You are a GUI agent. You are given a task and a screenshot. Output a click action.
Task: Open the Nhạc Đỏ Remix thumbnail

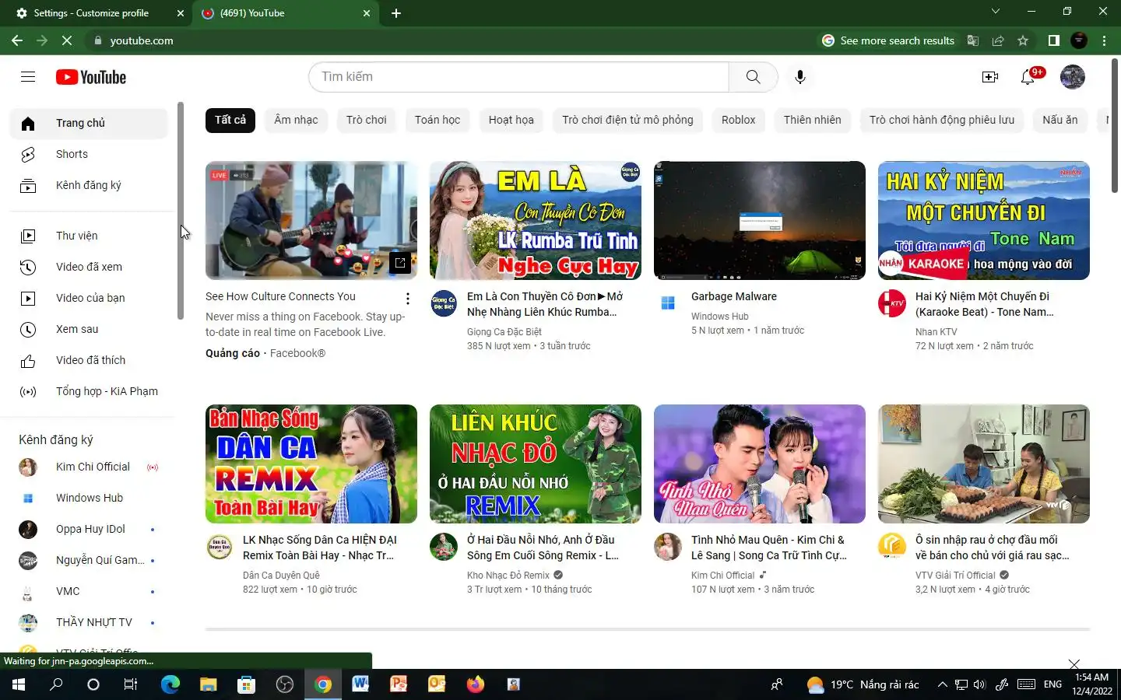point(535,464)
